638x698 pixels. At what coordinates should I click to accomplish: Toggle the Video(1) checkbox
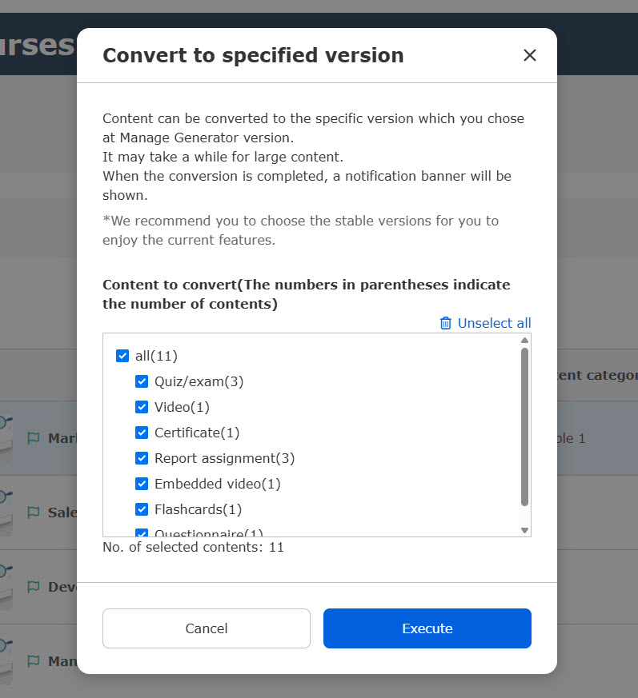(142, 407)
